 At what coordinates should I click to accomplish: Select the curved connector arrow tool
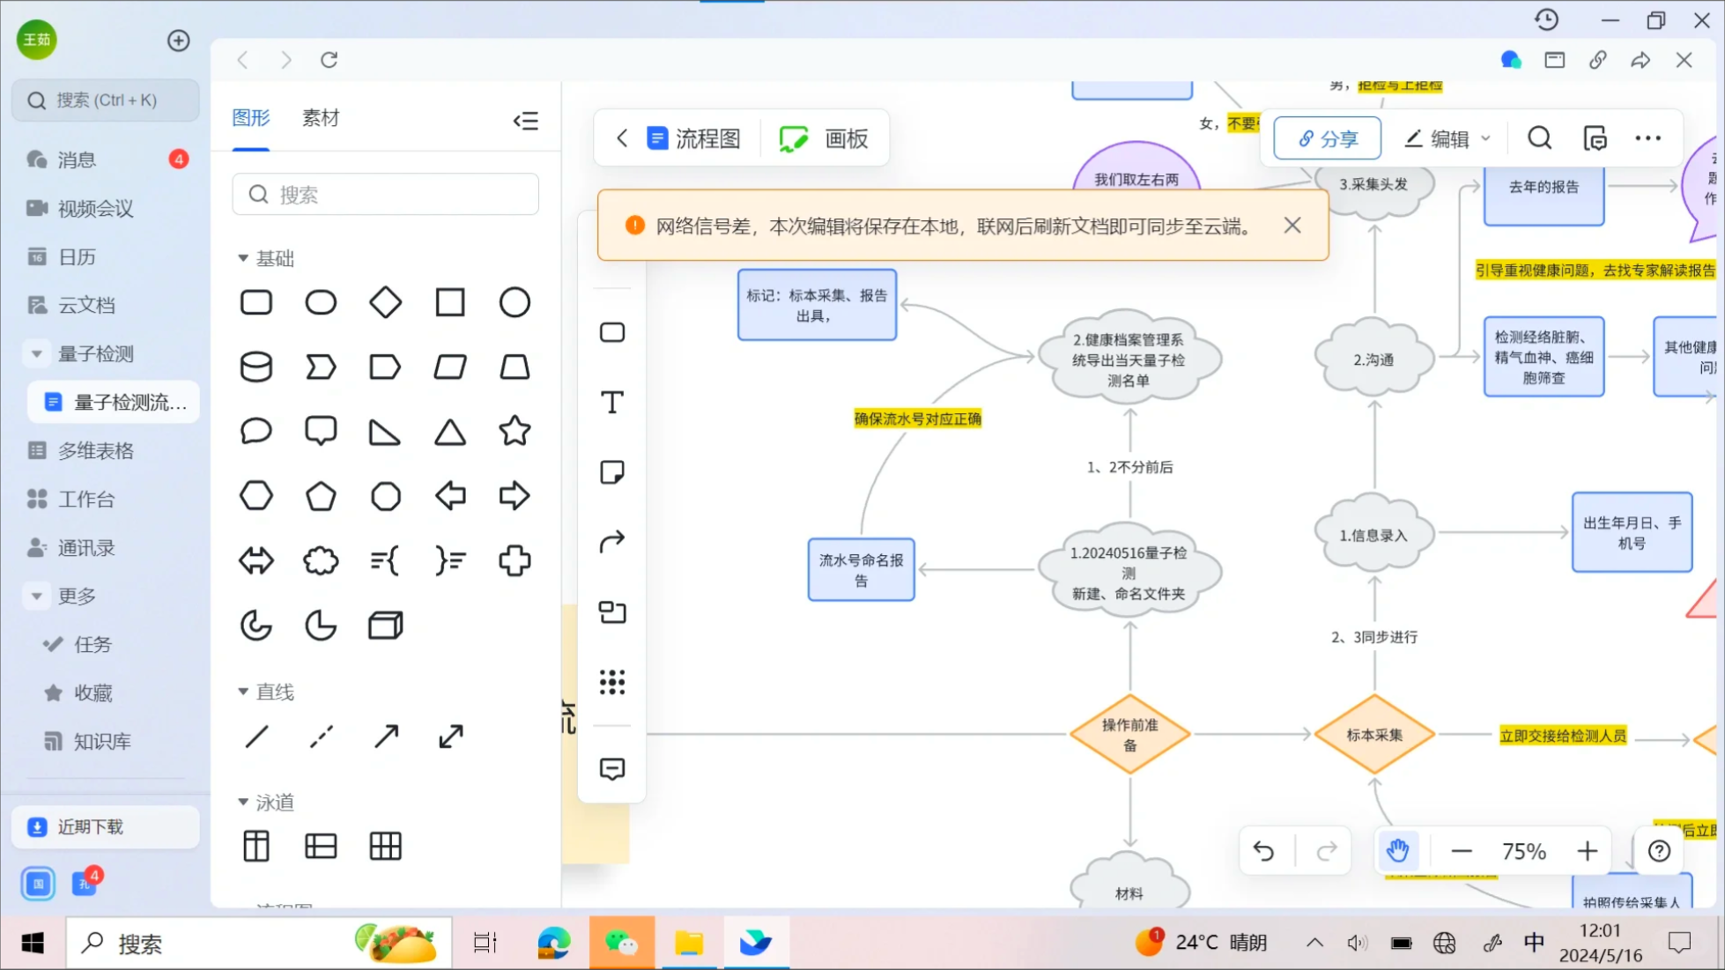click(x=611, y=541)
